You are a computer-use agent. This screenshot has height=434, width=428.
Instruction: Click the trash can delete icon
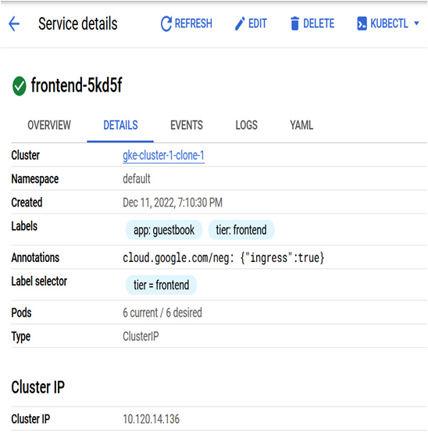click(x=294, y=23)
